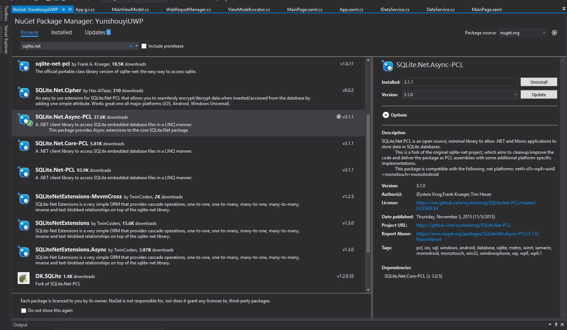Click the SQLite.Net-PCL package icon
567x330 pixels.
coord(24,173)
